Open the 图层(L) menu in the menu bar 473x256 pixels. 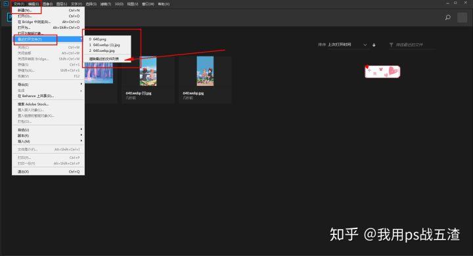62,4
